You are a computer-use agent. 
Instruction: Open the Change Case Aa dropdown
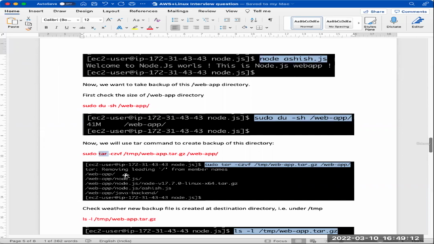click(x=138, y=20)
